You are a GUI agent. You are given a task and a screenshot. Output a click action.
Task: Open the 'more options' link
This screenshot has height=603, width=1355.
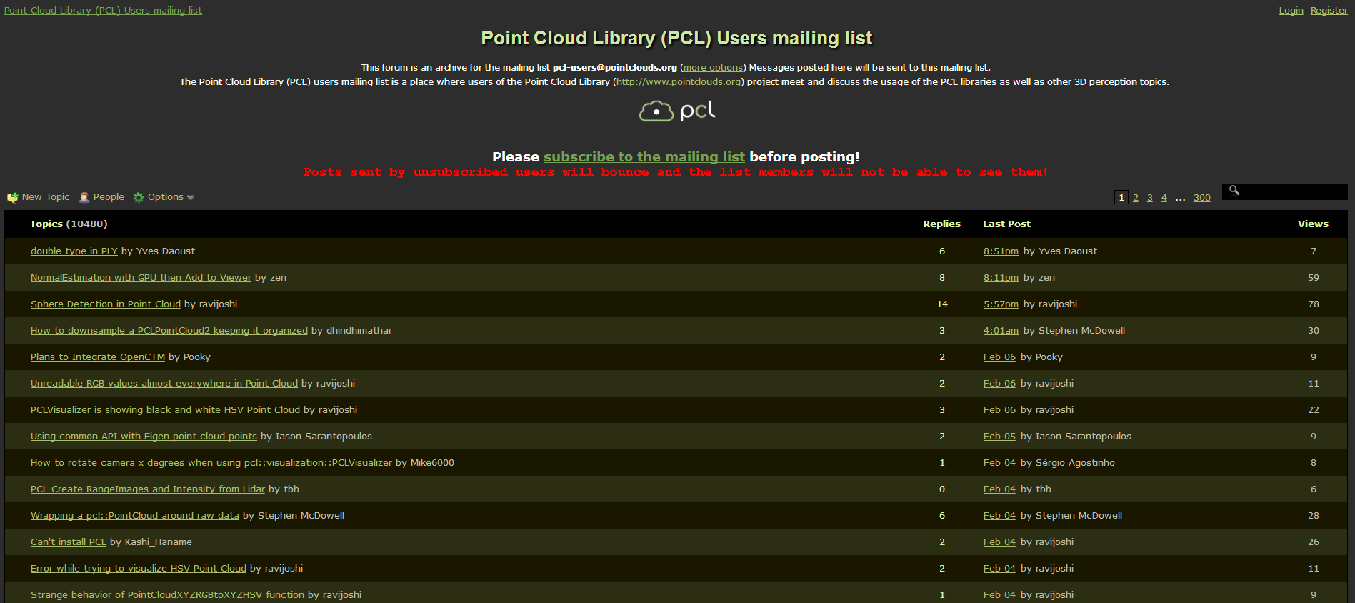tap(713, 68)
